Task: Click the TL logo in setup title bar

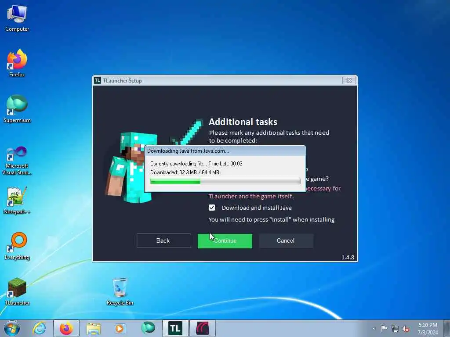Action: pyautogui.click(x=98, y=81)
